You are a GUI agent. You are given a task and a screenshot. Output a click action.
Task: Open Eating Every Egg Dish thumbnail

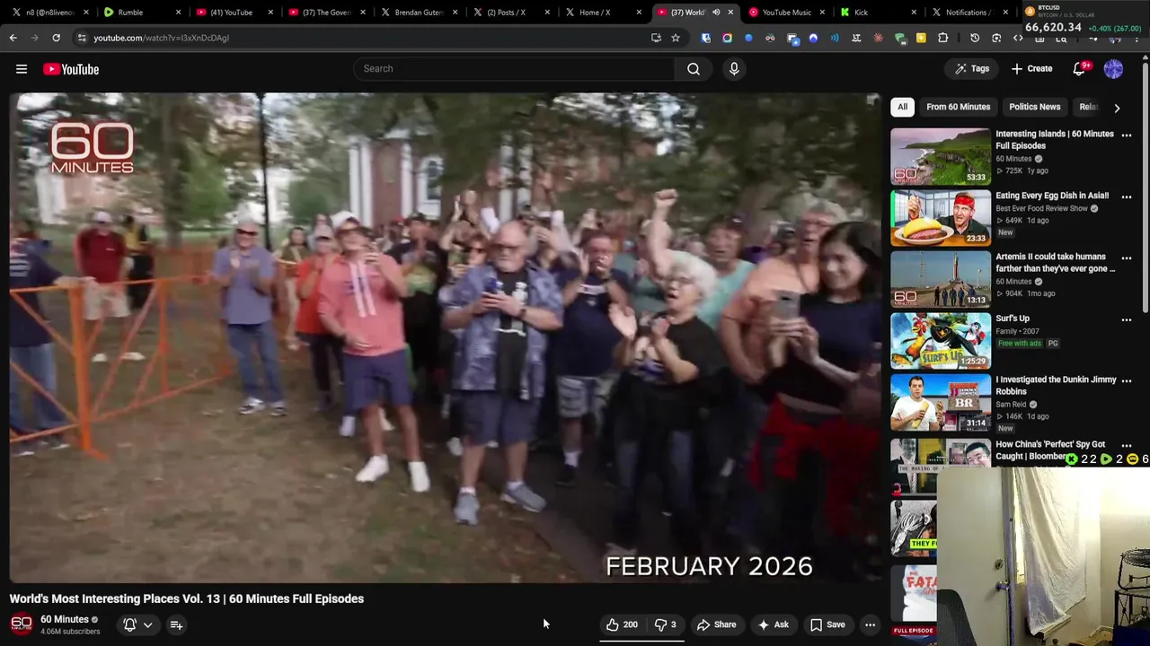point(941,218)
